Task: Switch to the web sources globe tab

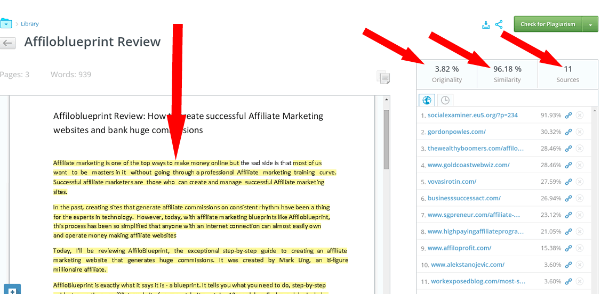Action: pyautogui.click(x=427, y=100)
